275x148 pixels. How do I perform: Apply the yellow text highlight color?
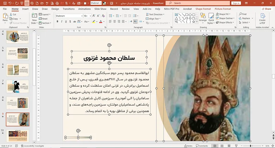tap(94, 22)
